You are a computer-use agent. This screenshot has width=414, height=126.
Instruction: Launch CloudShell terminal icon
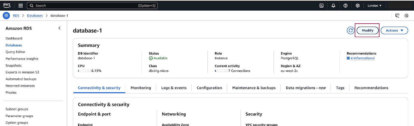(x=321, y=5)
